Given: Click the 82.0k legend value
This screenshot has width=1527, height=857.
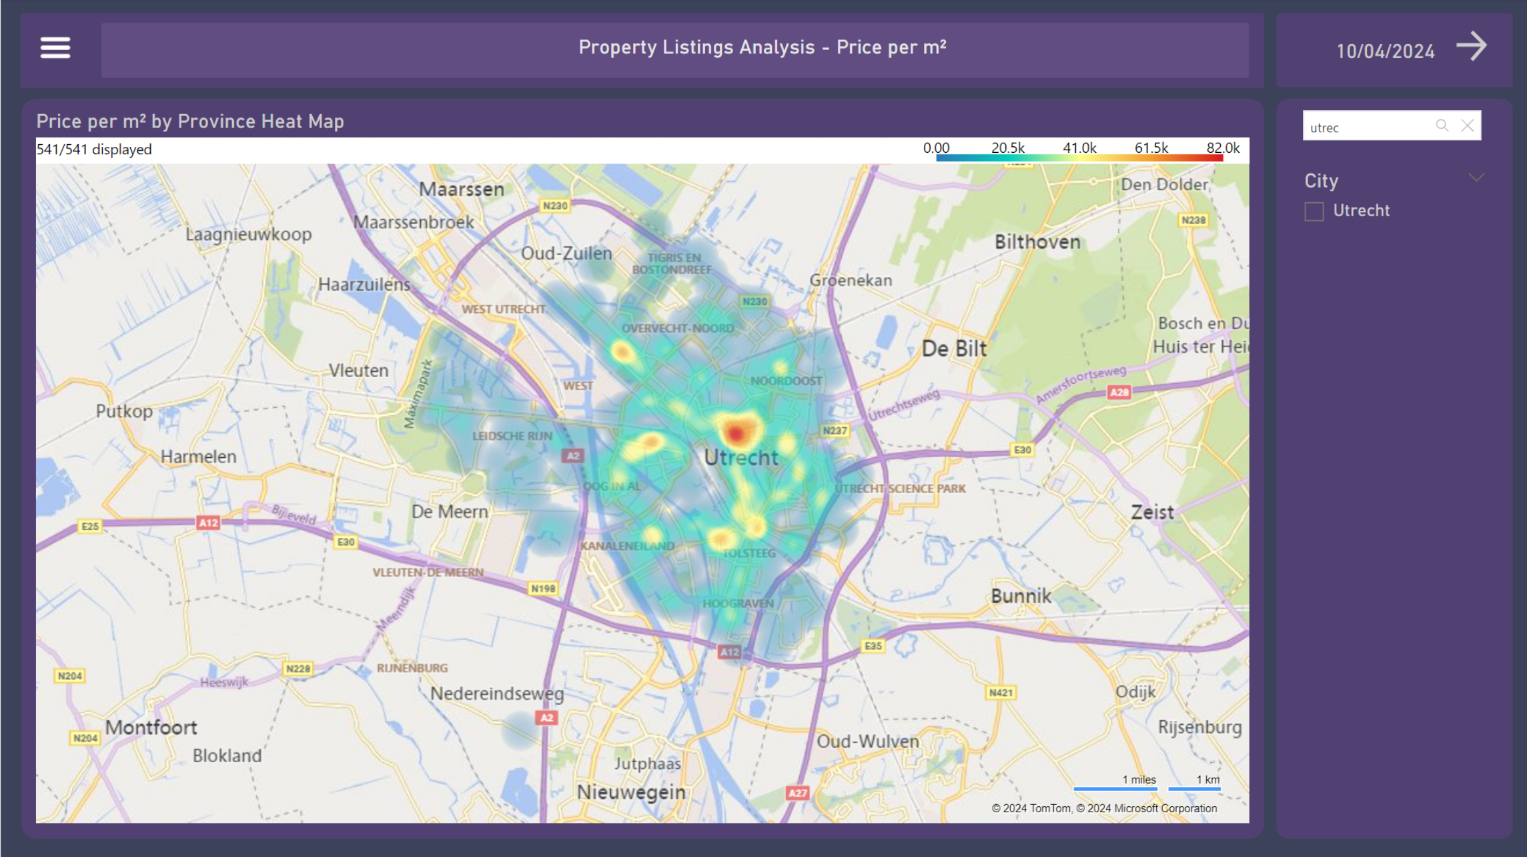Looking at the screenshot, I should [1223, 148].
